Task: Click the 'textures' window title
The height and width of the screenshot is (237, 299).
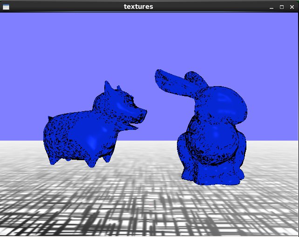Action: click(138, 7)
